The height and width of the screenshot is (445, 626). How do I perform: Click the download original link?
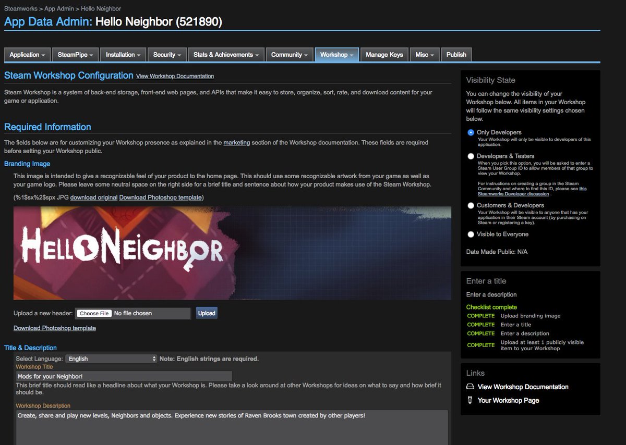click(94, 197)
